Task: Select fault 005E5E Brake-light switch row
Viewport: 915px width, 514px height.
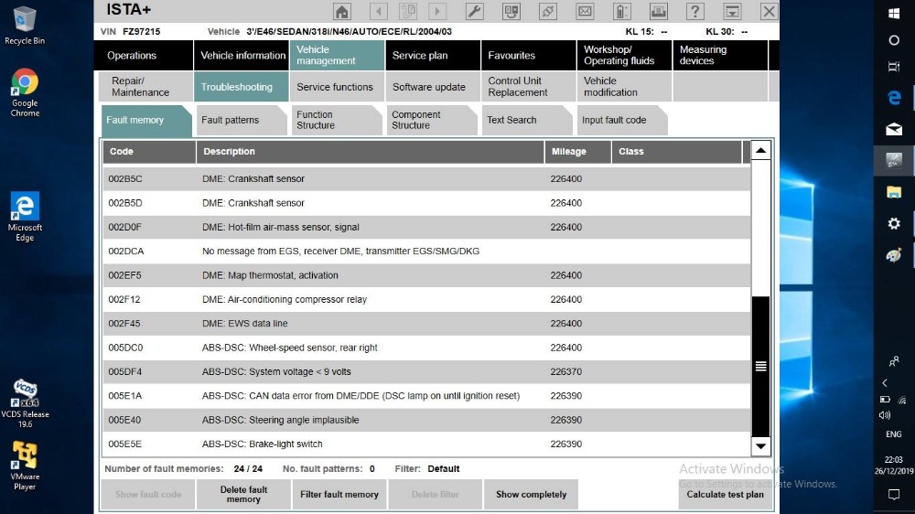Action: [426, 444]
